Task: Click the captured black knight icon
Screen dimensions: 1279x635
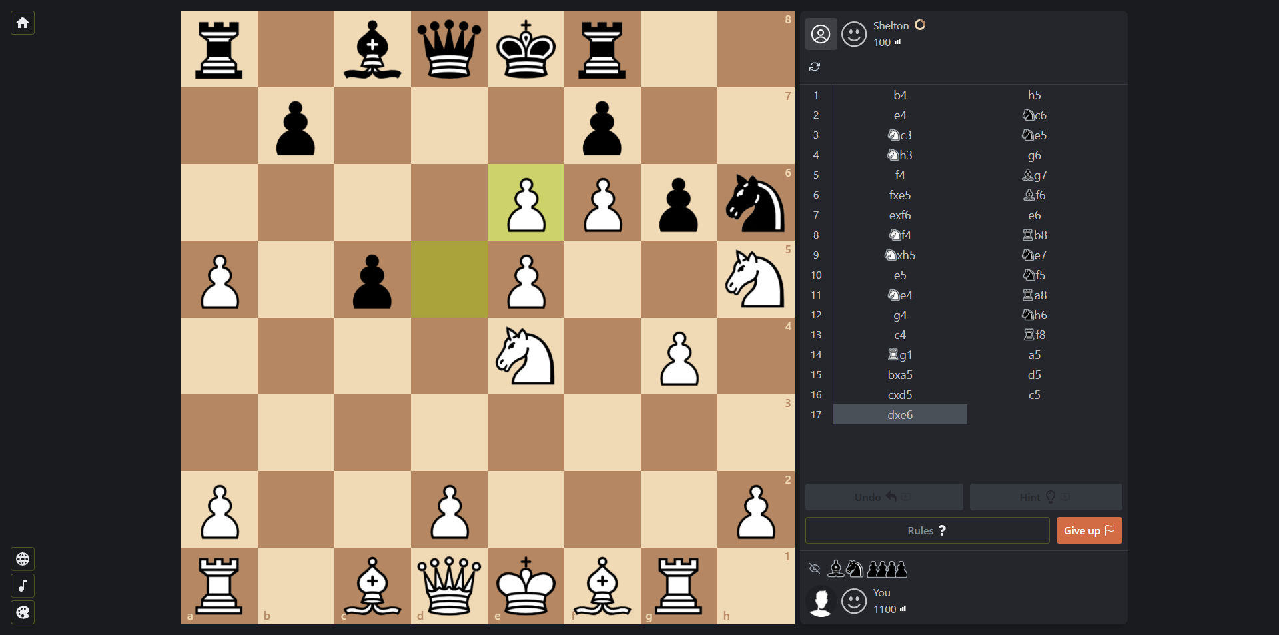Action: coord(856,568)
